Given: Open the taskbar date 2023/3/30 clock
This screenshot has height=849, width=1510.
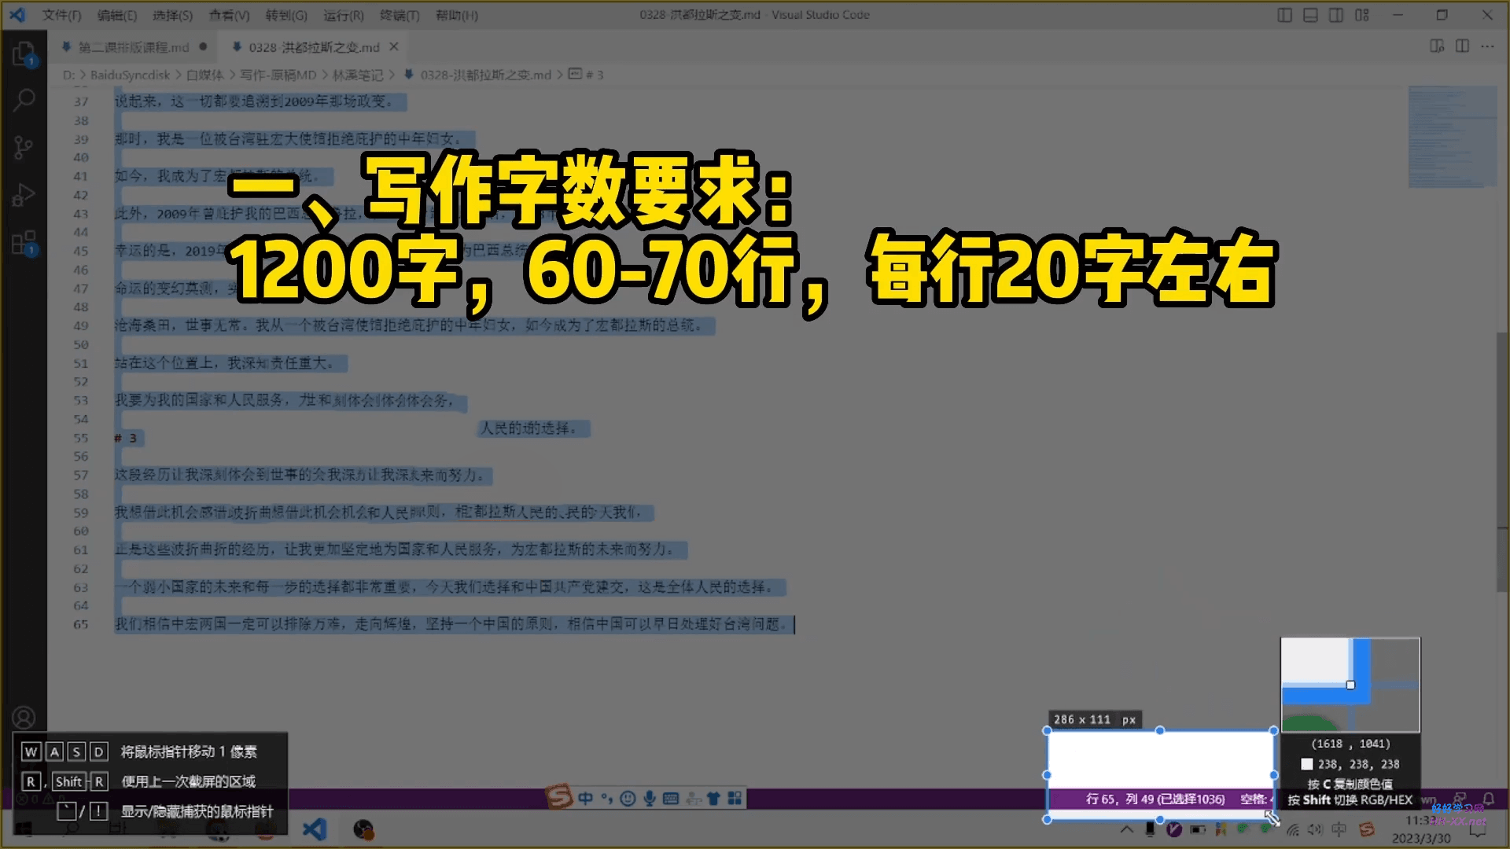Looking at the screenshot, I should [1421, 839].
